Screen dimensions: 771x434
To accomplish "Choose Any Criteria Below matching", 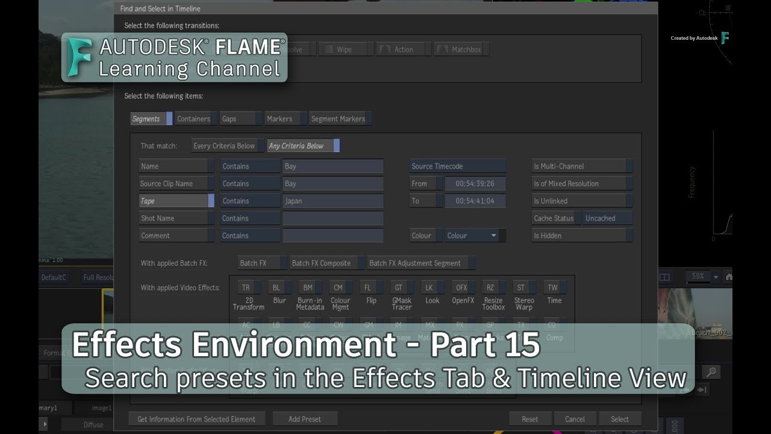I will (303, 145).
